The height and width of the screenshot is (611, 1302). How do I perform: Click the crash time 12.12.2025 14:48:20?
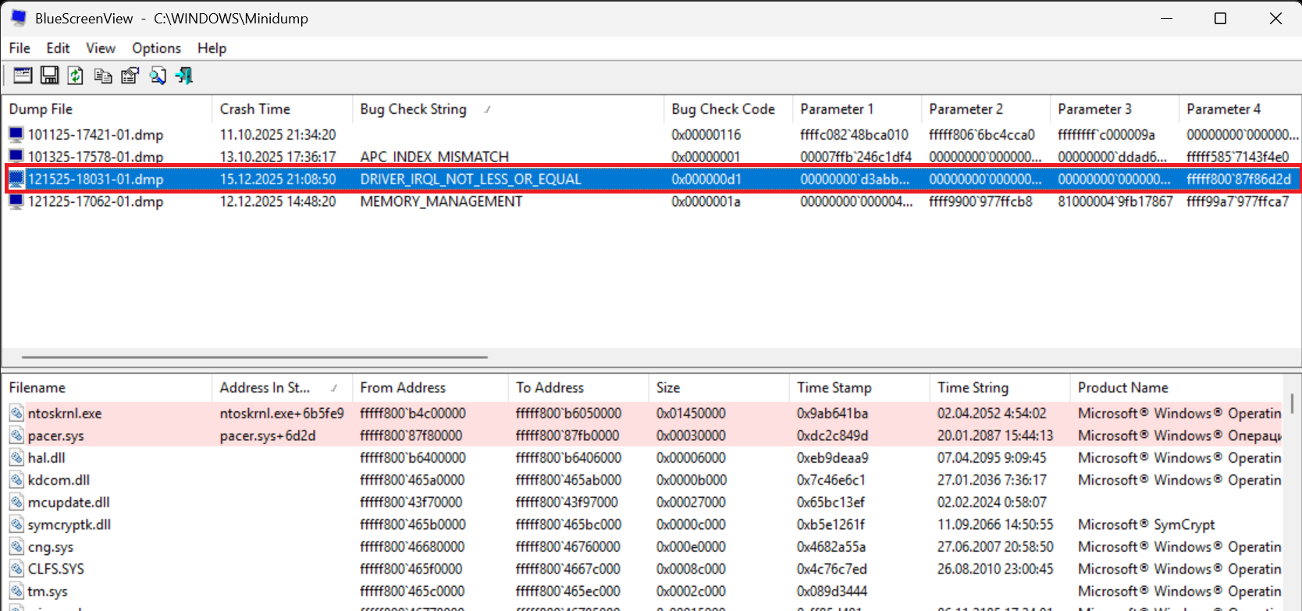(278, 201)
